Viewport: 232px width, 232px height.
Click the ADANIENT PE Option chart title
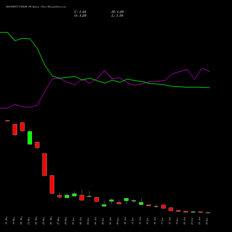(x=36, y=7)
